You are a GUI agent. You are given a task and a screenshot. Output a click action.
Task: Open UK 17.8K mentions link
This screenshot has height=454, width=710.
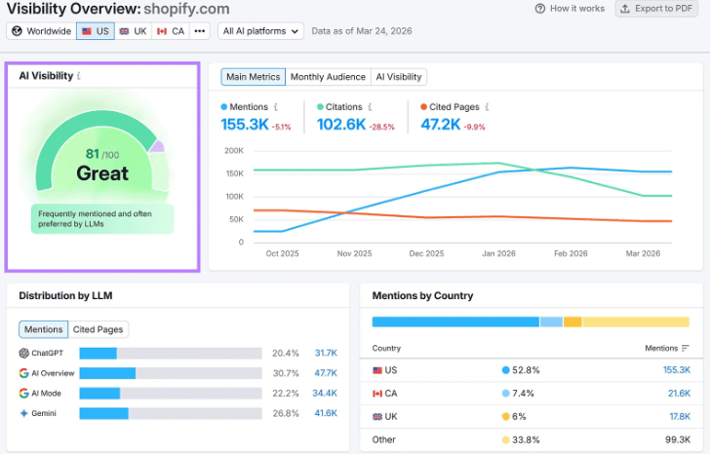[680, 417]
